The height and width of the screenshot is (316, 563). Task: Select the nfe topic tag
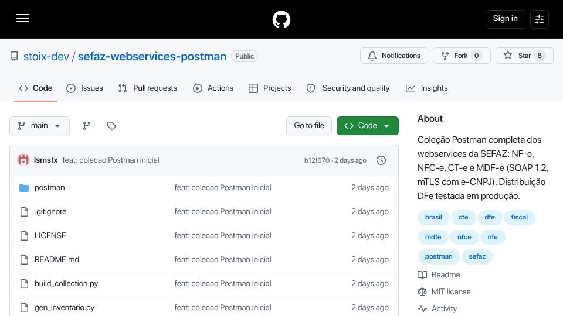(493, 237)
